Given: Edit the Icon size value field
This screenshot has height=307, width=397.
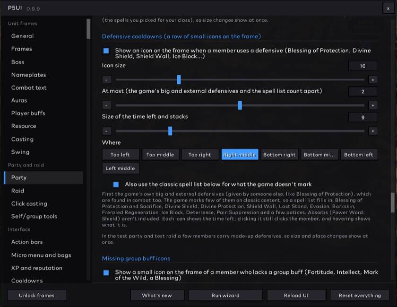Looking at the screenshot, I should click(363, 66).
